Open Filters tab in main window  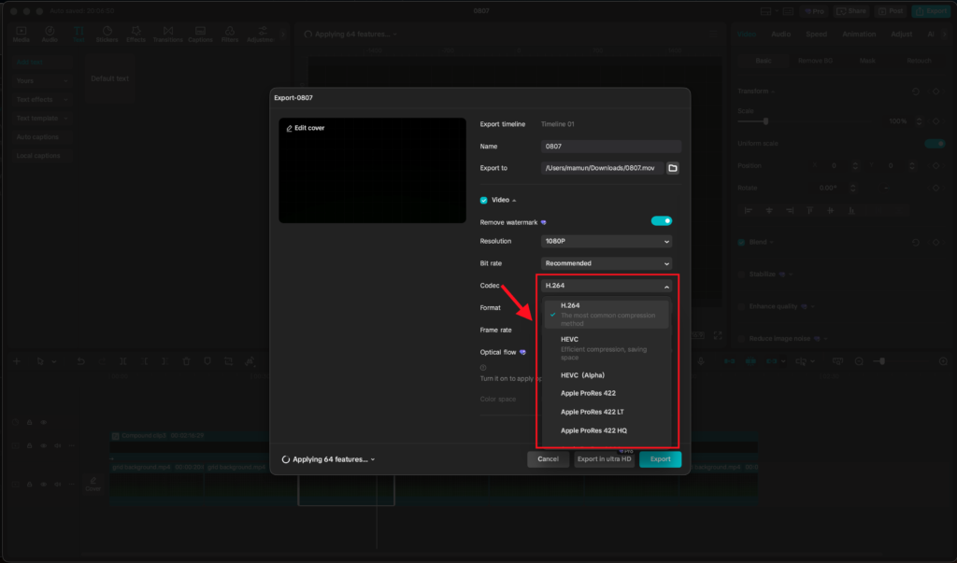(230, 35)
